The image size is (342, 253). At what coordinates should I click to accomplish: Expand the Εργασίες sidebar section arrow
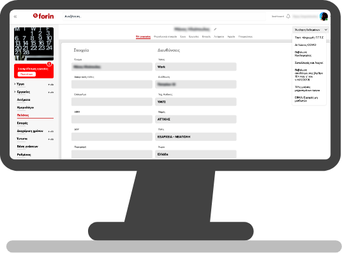pos(15,92)
